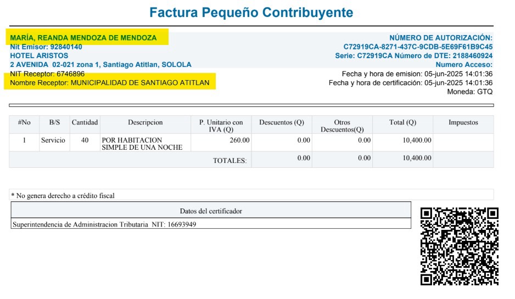Click the TOTALES row total 10,400.00
This screenshot has width=515, height=299.
pyautogui.click(x=417, y=158)
